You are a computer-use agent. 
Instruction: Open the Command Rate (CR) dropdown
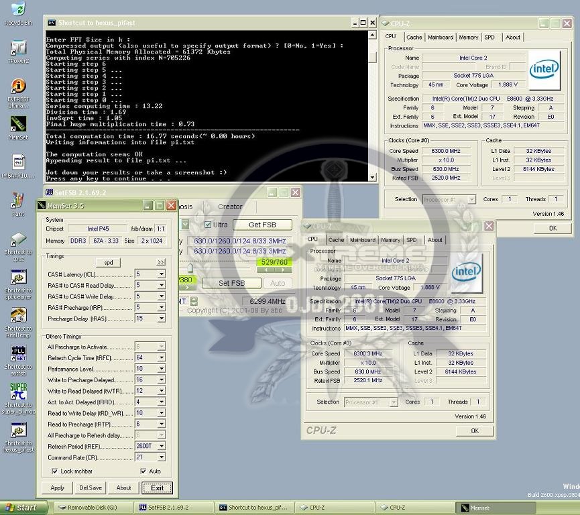coord(162,457)
